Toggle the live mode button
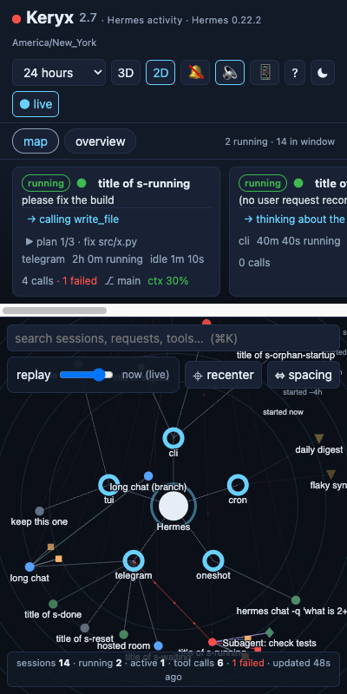The image size is (347, 694). click(x=36, y=104)
